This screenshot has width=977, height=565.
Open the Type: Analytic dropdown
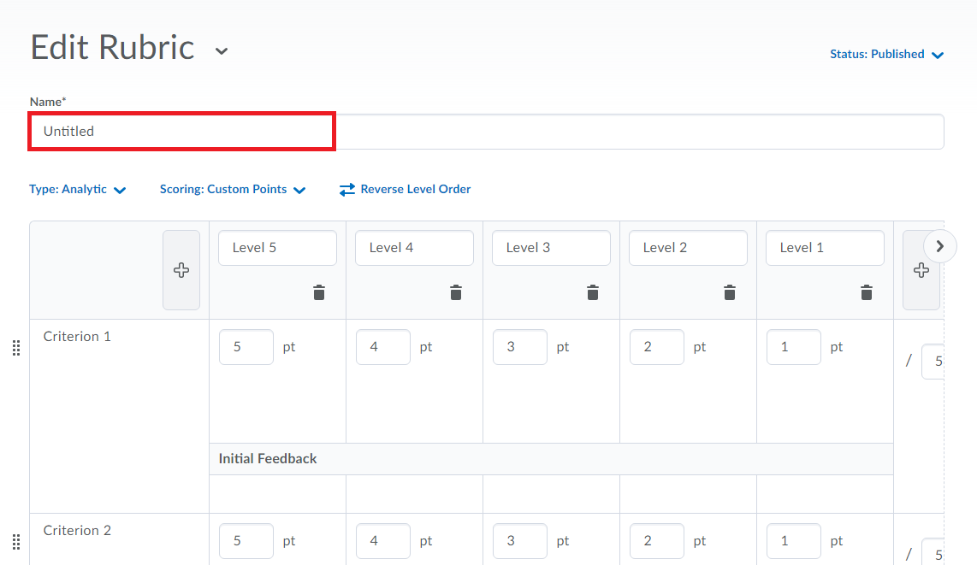click(77, 189)
